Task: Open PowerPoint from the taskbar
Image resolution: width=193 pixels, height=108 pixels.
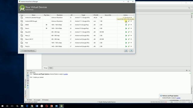Action: [52, 106]
